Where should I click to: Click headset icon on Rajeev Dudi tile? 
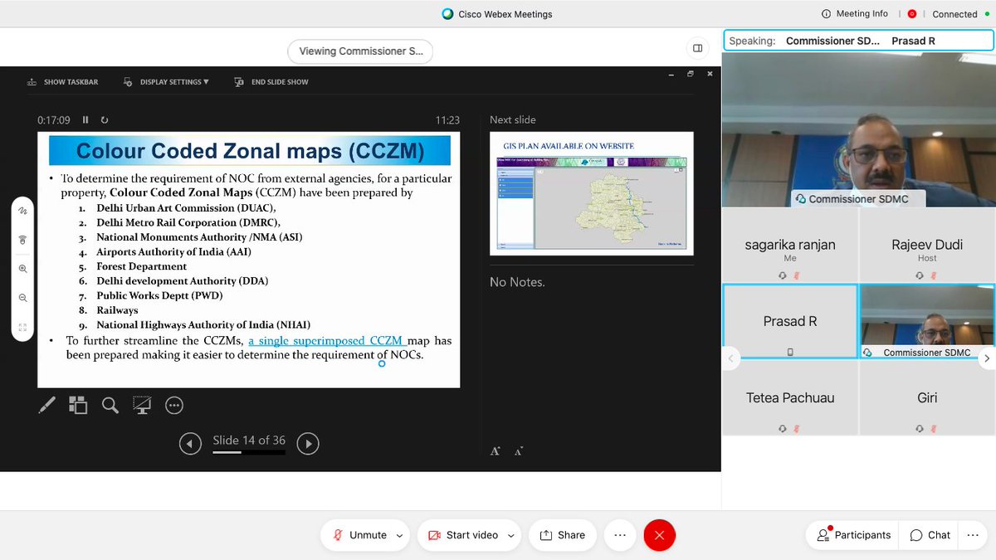tap(920, 275)
